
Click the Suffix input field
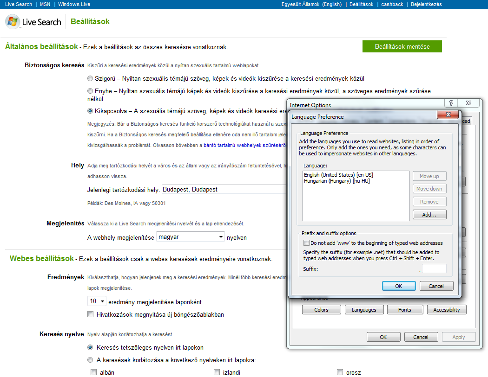click(x=434, y=268)
